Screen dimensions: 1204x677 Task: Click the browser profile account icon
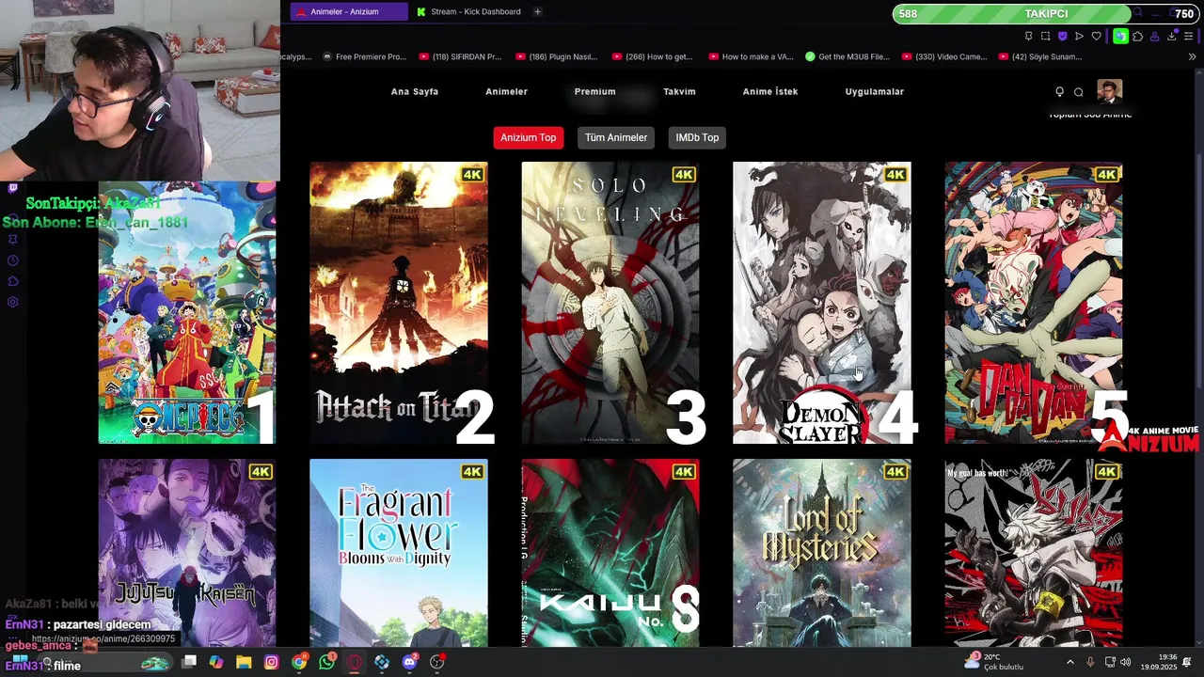pos(1154,36)
